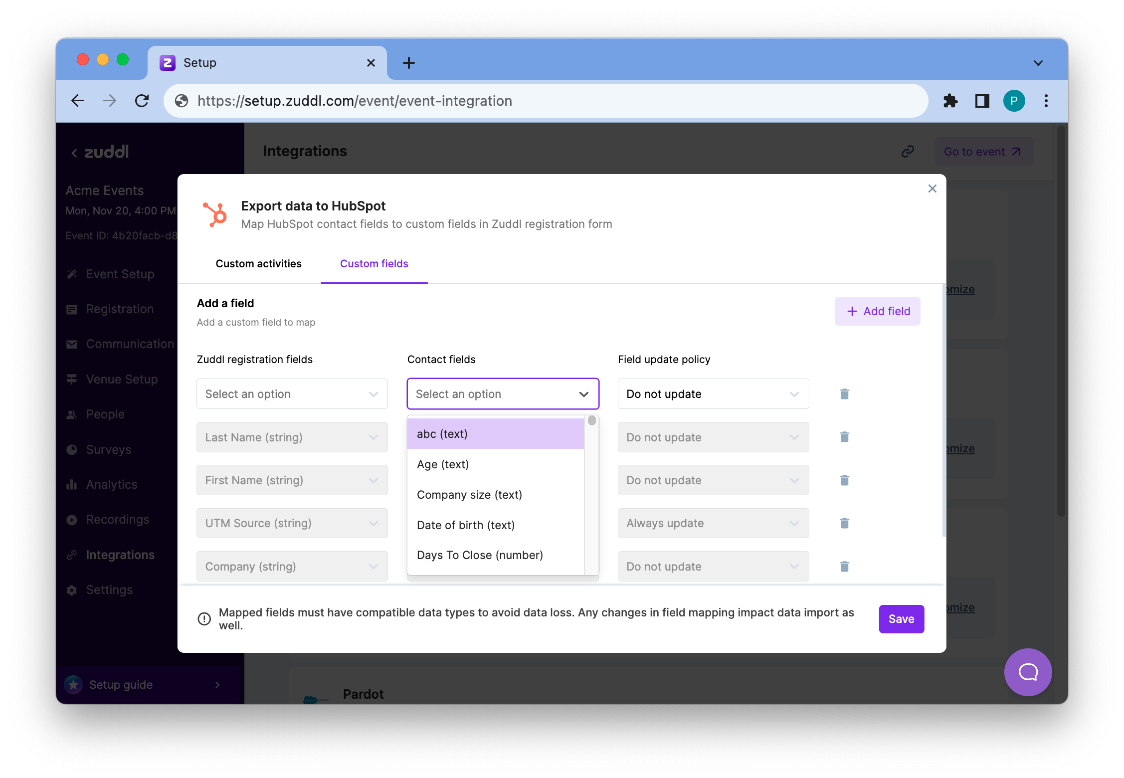Click trash icon beside Company row

pos(844,567)
